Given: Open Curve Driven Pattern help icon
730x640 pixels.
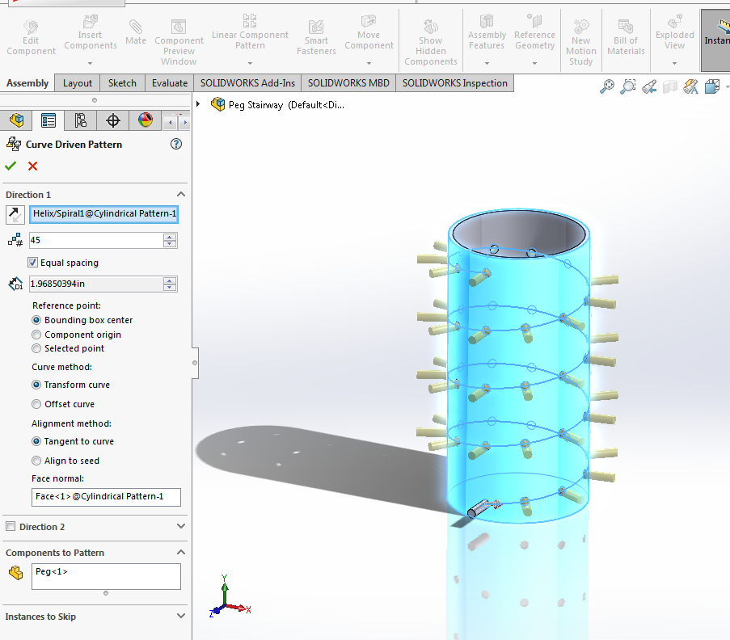Looking at the screenshot, I should pos(176,145).
